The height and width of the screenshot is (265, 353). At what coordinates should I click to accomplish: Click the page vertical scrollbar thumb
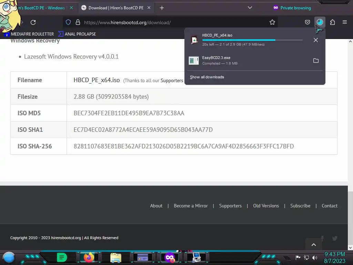tap(350, 218)
